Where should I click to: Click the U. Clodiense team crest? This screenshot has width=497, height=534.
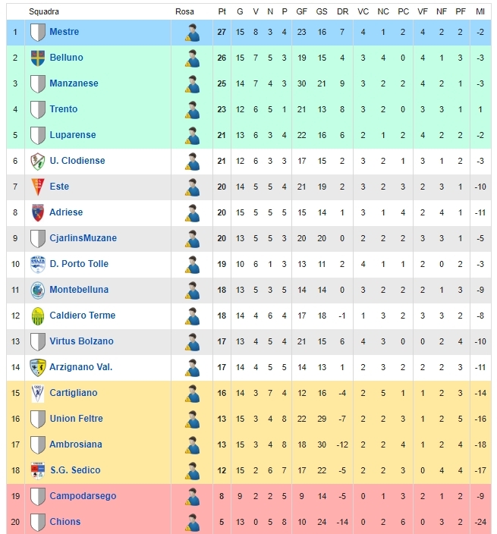[37, 161]
